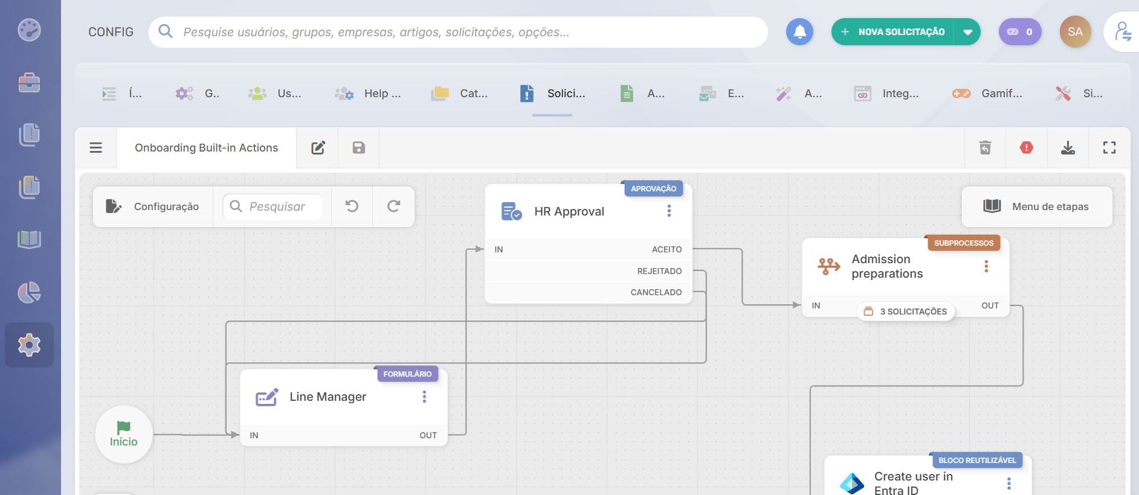Screen dimensions: 1139x495
Task: Select the E... tab with server icon
Action: (x=721, y=94)
